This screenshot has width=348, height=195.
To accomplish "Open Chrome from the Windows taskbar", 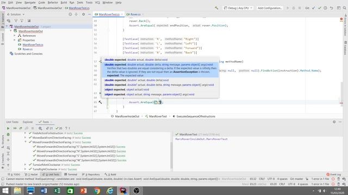I will 97,191.
